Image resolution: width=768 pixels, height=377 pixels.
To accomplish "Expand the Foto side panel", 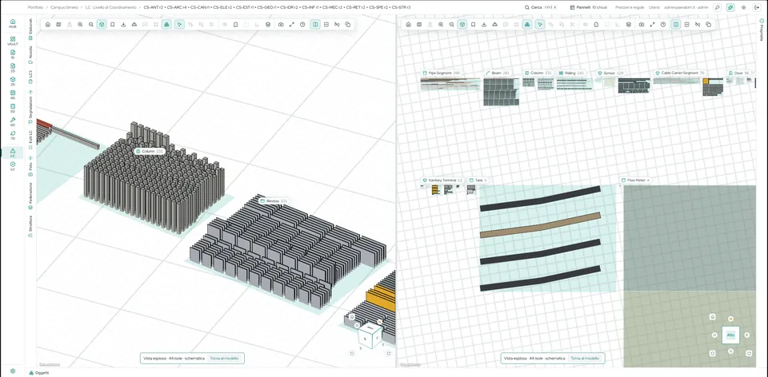I will click(x=30, y=166).
